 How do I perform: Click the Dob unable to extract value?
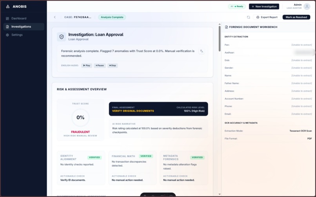click(x=301, y=60)
